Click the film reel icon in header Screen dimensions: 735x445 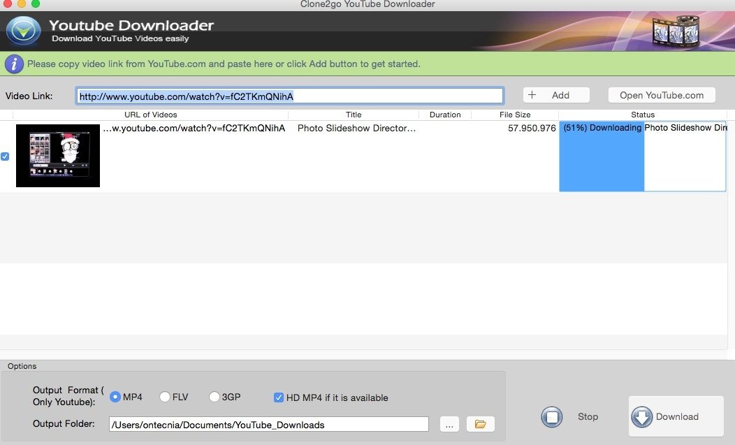pyautogui.click(x=676, y=32)
